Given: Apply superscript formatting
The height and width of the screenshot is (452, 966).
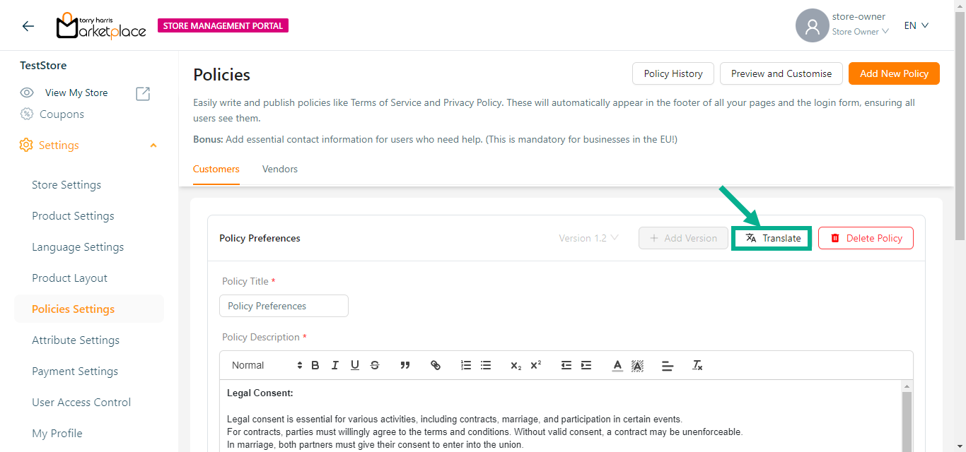Looking at the screenshot, I should tap(536, 365).
